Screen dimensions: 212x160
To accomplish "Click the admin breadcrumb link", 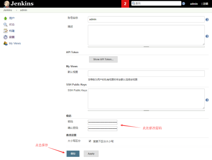I will coord(23,10).
